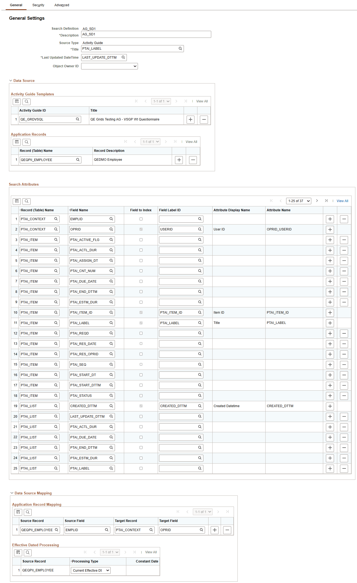The width and height of the screenshot is (357, 583).
Task: Add row after PTAI_ACTIVE_FLG attribute
Action: (330, 240)
